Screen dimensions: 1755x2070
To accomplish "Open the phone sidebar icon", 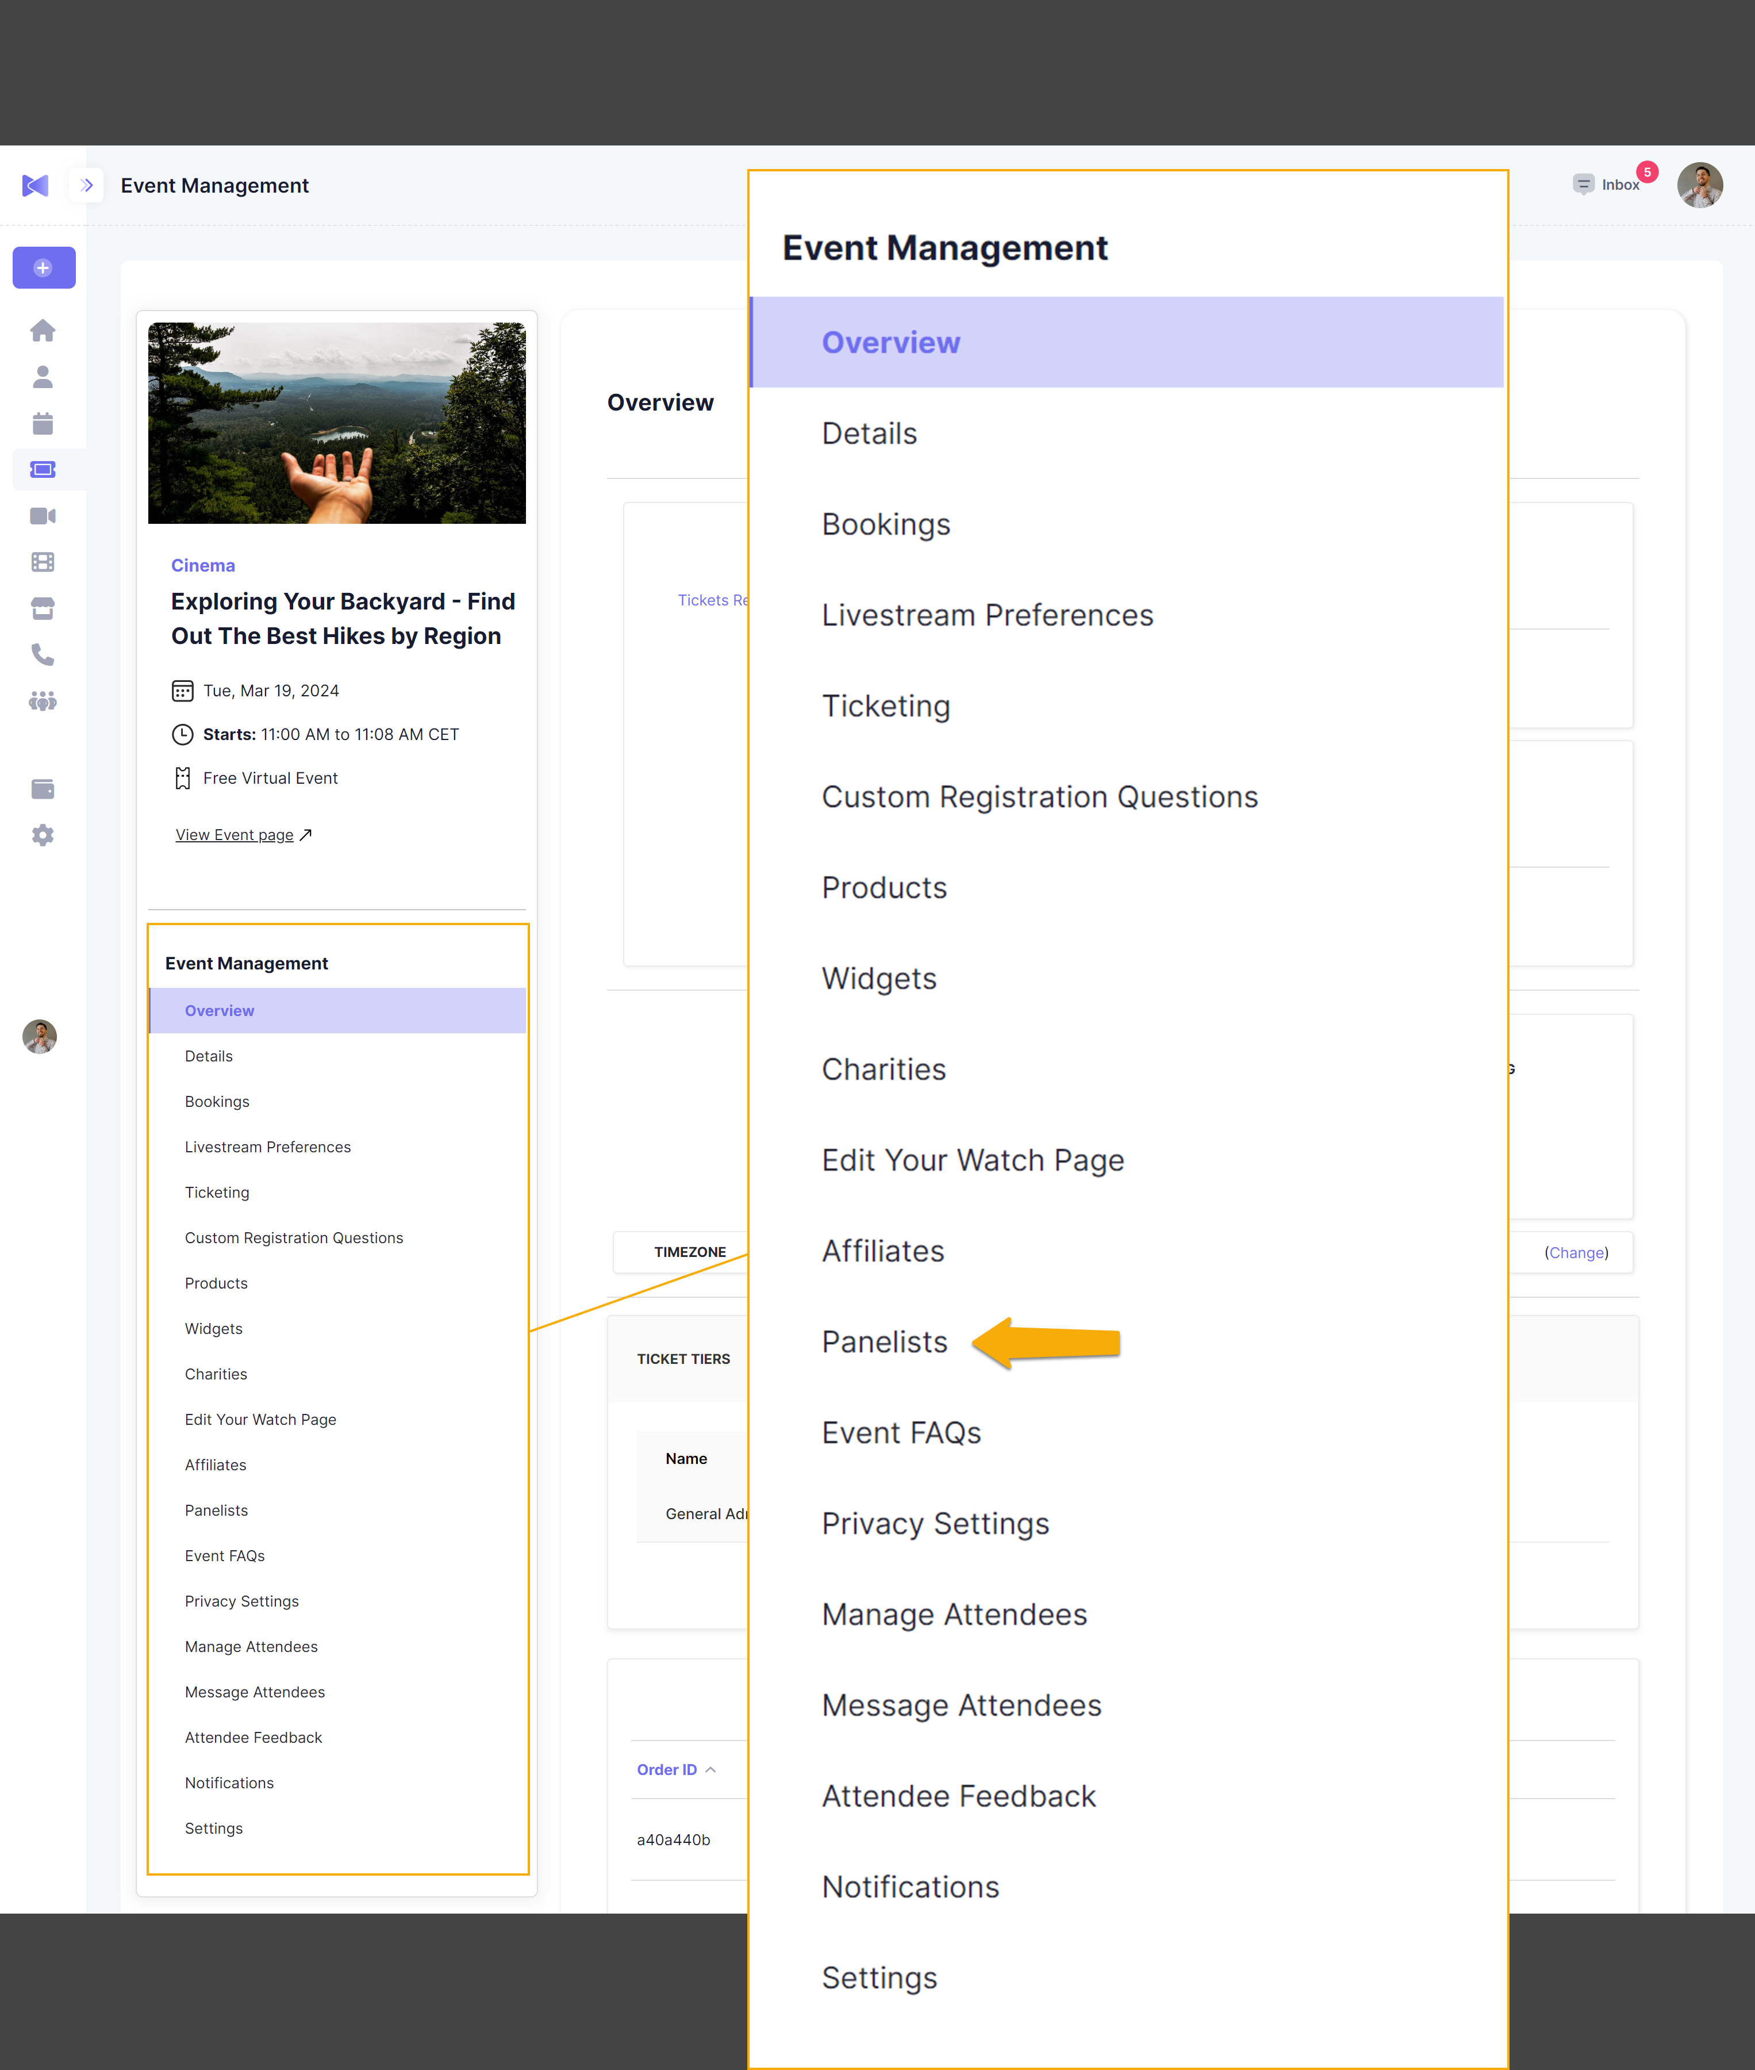I will pos(43,655).
